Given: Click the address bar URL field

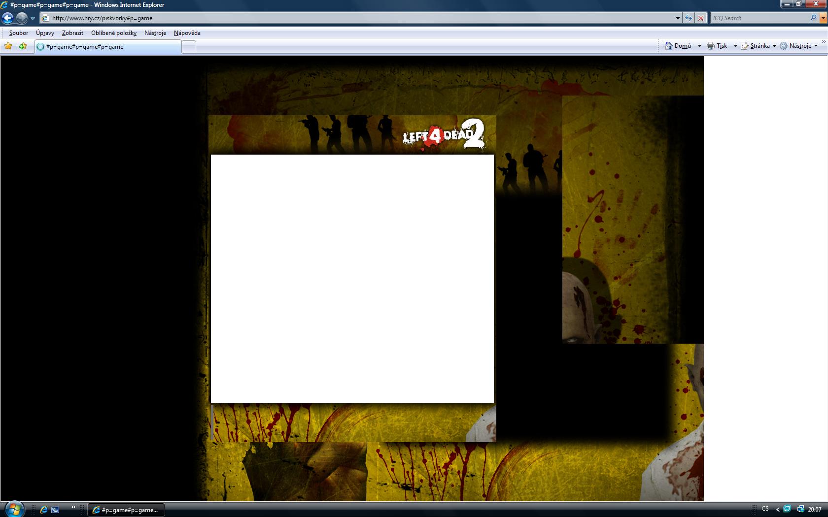Looking at the screenshot, I should pos(359,18).
